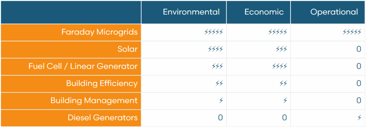This screenshot has width=366, height=128.
Task: Select Building Efficiency Environmental two-bolt rating
Action: 219,84
